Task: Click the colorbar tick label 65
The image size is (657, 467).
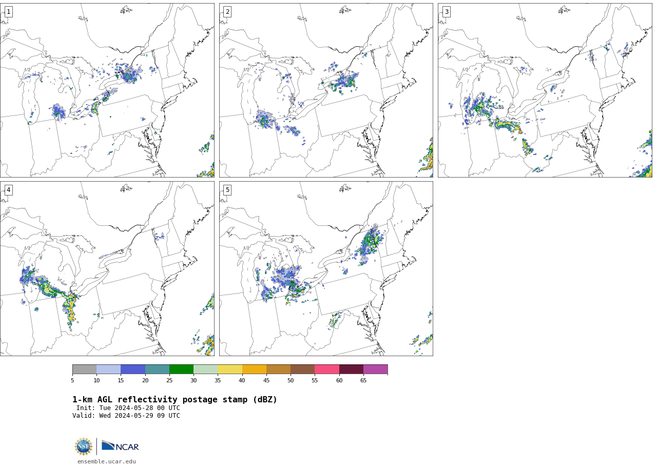Action: 363,380
